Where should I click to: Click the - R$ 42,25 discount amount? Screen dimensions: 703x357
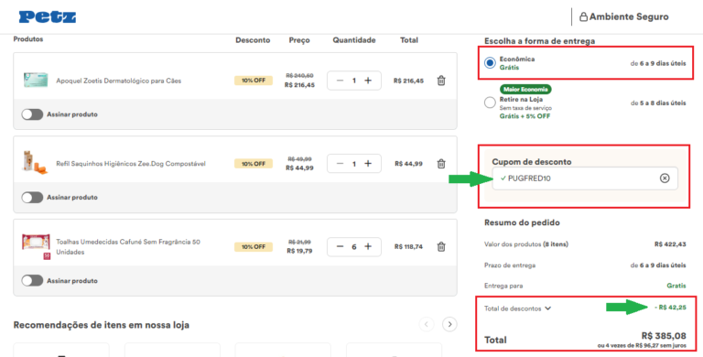pyautogui.click(x=670, y=308)
